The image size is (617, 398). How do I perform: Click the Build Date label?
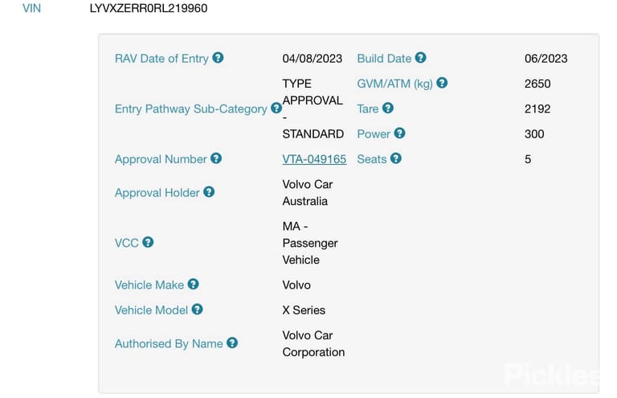tap(384, 59)
